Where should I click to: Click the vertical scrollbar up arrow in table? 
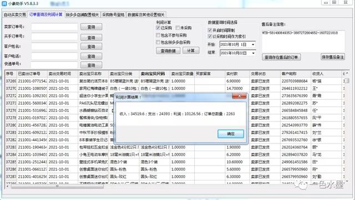click(347, 74)
